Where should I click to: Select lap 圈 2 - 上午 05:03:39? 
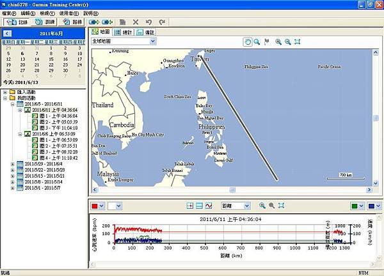pos(58,122)
